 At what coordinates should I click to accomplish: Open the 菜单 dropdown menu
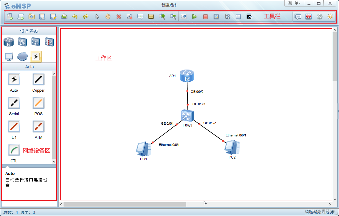(x=294, y=3)
